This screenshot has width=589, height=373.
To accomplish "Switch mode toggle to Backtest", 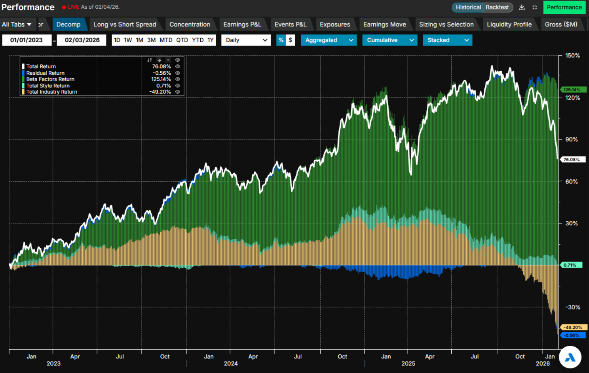I will (497, 8).
